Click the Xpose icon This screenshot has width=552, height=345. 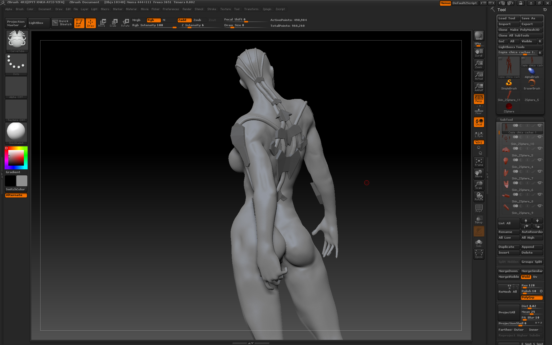[x=479, y=254]
